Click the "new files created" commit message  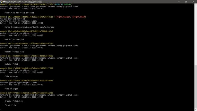tap(14, 39)
